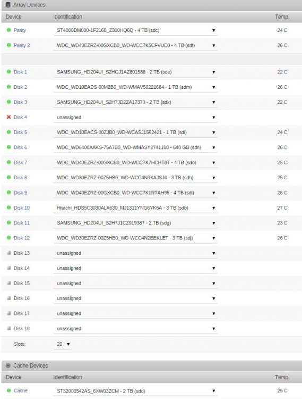Open the Disk 6 device dropdown
The width and height of the screenshot is (302, 399).
pyautogui.click(x=135, y=147)
